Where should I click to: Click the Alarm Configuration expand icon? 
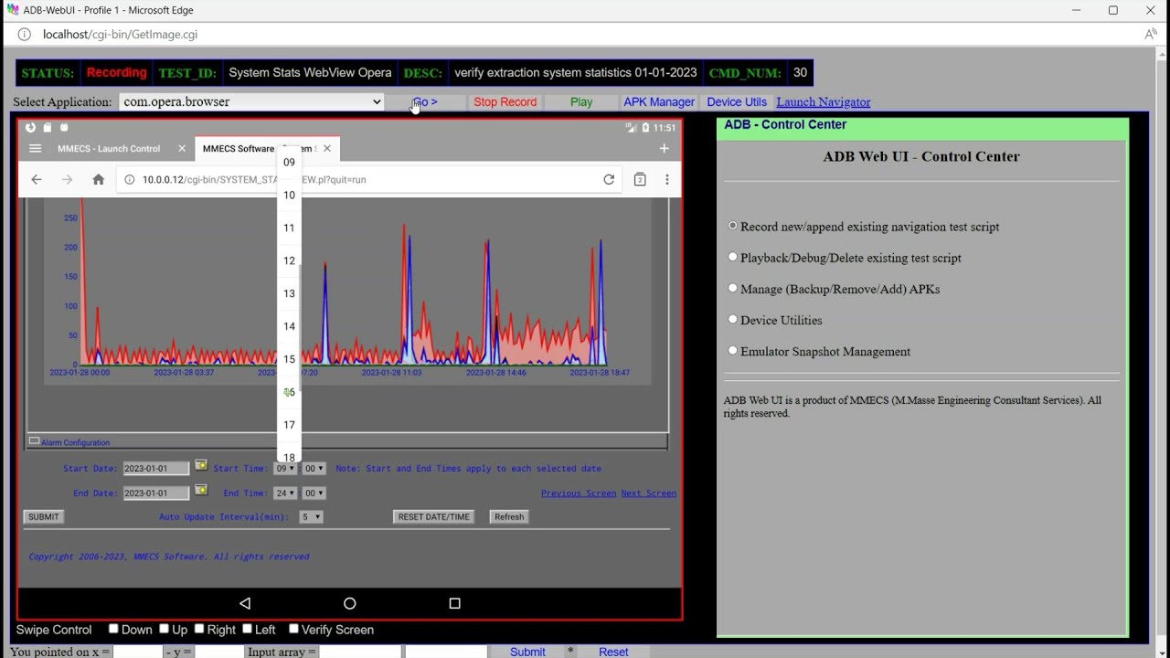(x=34, y=441)
